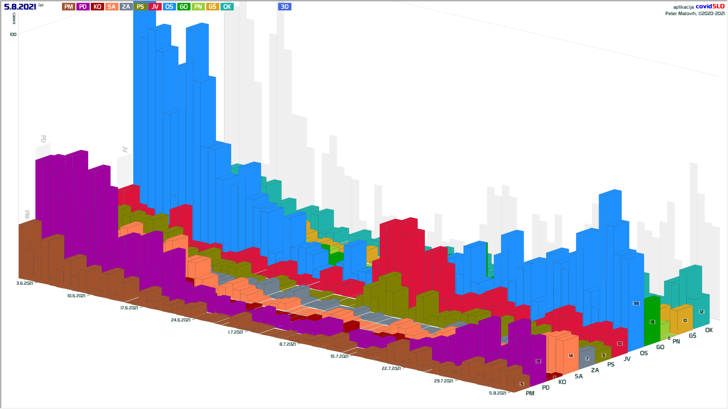Screen dimensions: 728x409
Task: Click the 5.8.2021 date title
Action: click(20, 7)
